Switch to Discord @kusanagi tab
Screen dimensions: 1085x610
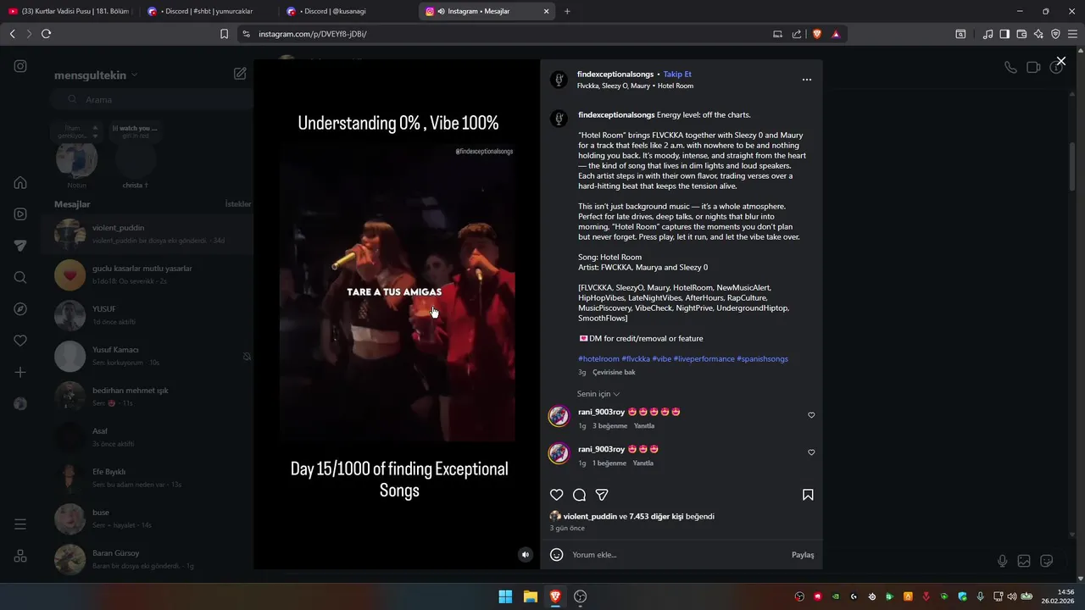click(348, 11)
